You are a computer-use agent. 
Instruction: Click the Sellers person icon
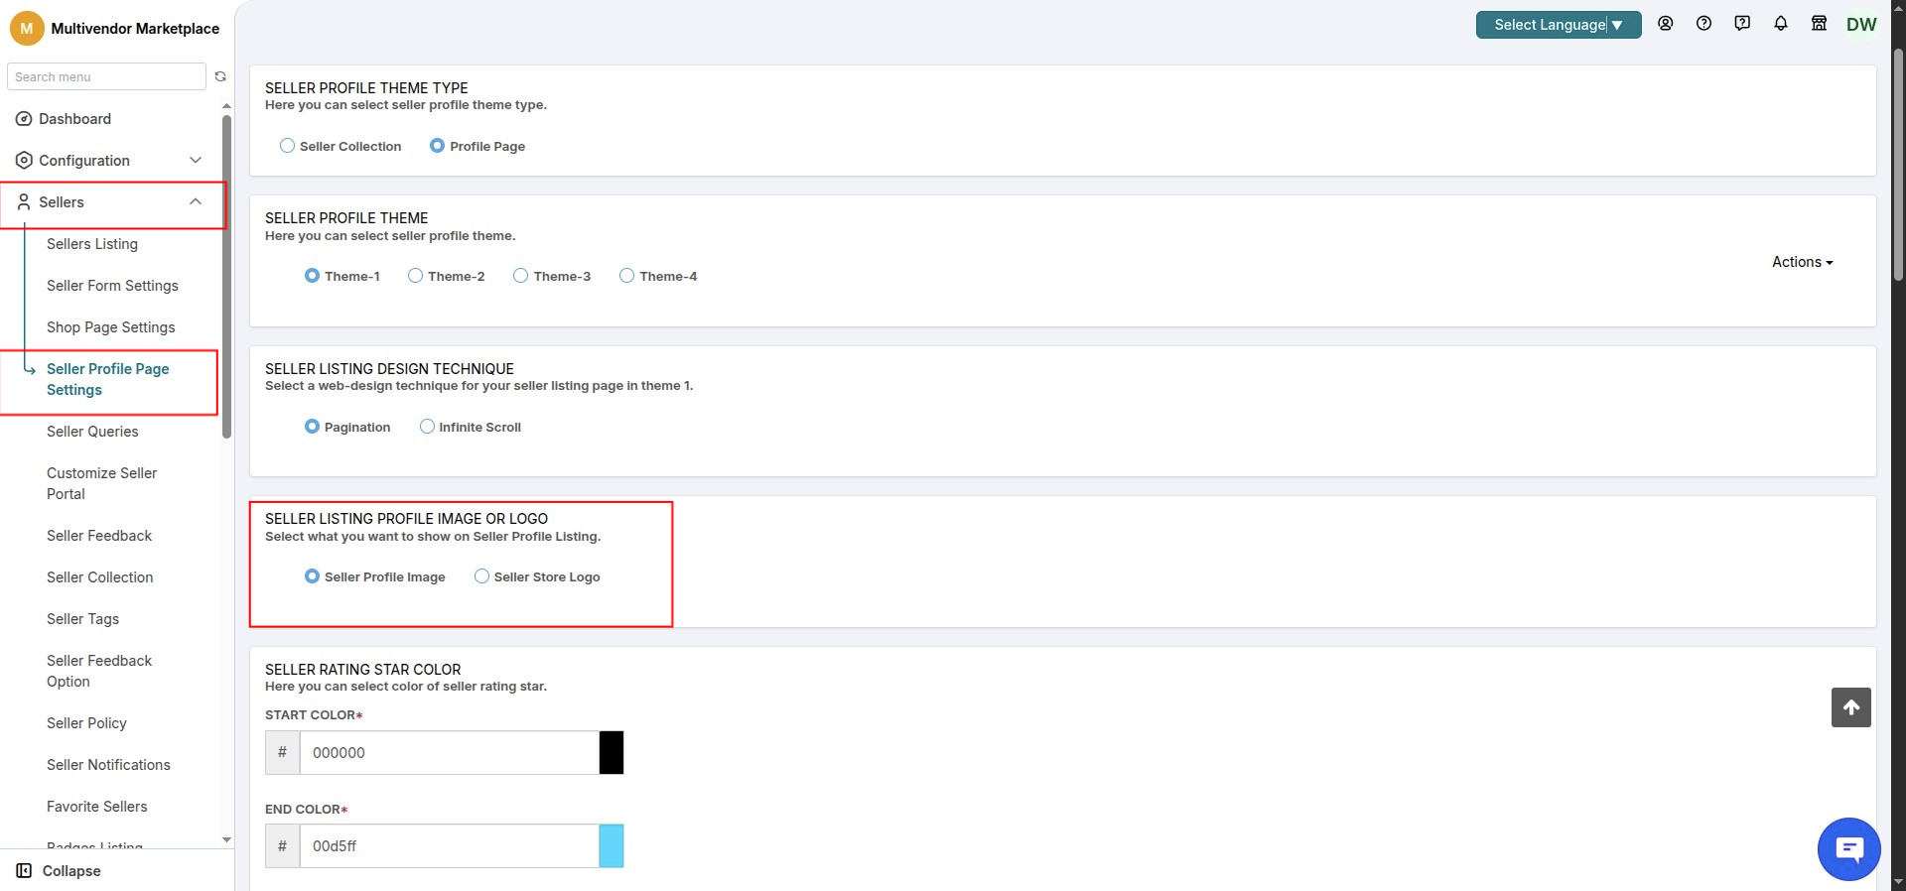[x=24, y=202]
